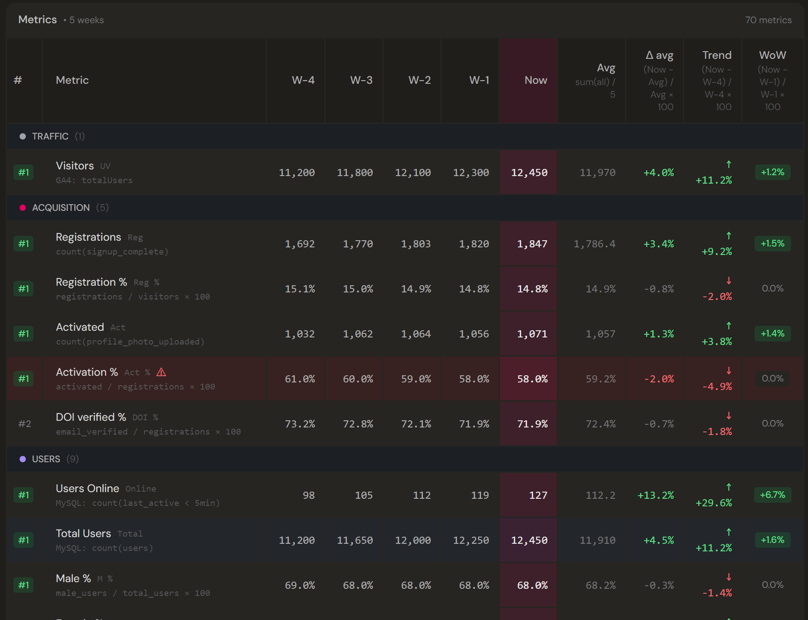Collapse the ACQUISITION group header
808x620 pixels.
coord(404,208)
